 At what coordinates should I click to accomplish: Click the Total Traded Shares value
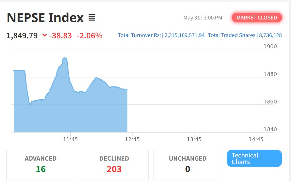271,35
